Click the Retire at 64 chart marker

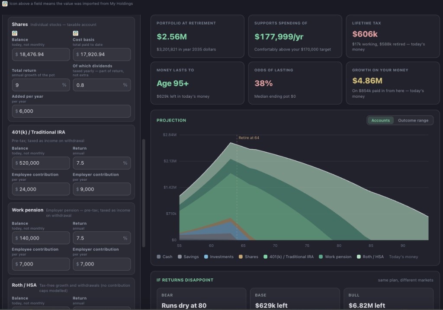[249, 138]
